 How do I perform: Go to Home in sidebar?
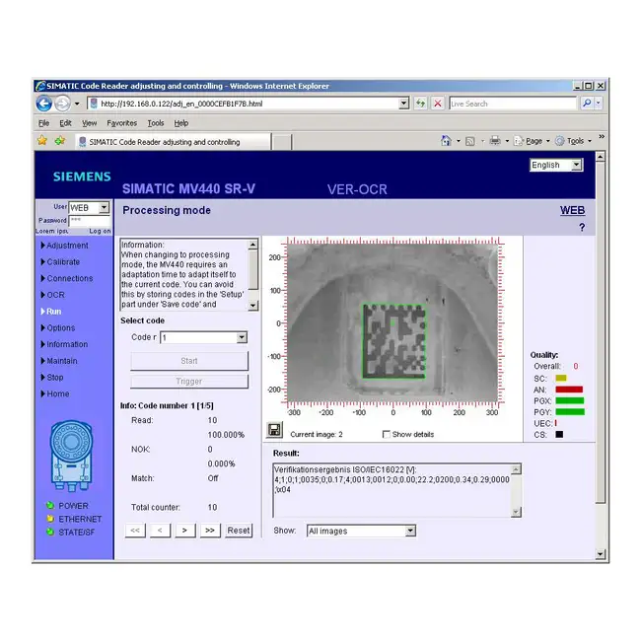[57, 393]
